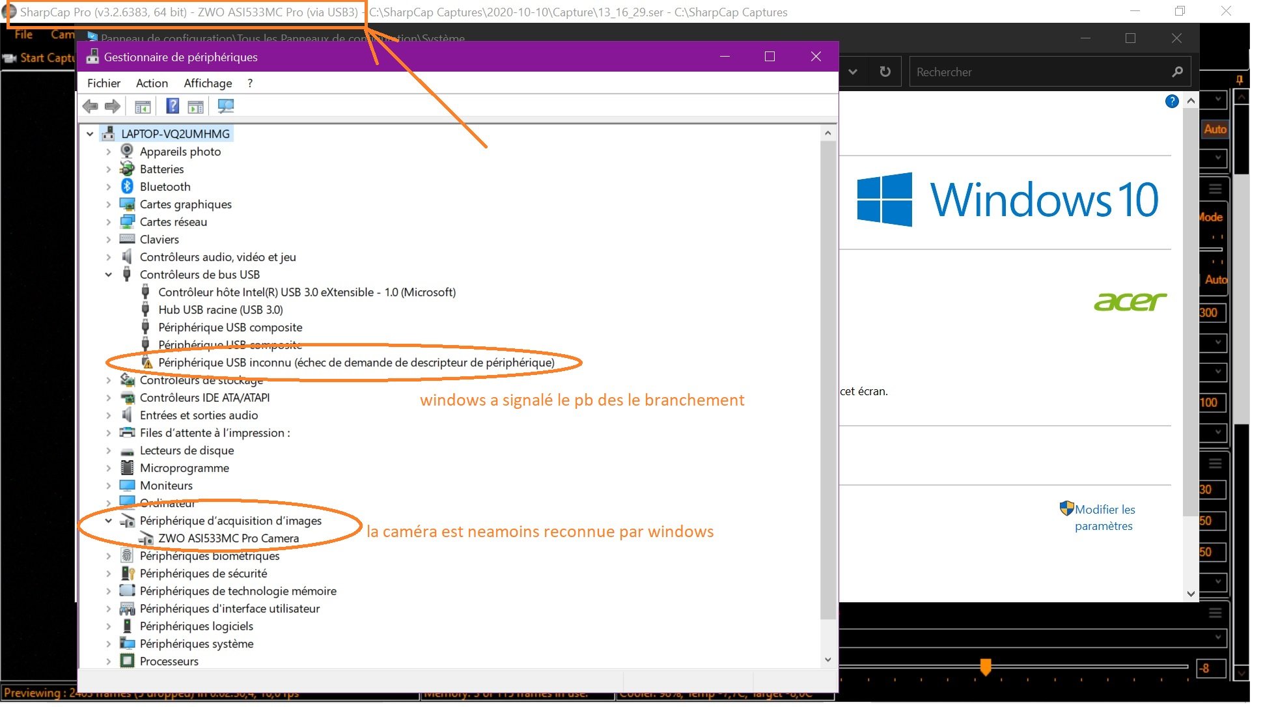Select Contrôleurs audio, vidéo et jeu

pos(217,256)
